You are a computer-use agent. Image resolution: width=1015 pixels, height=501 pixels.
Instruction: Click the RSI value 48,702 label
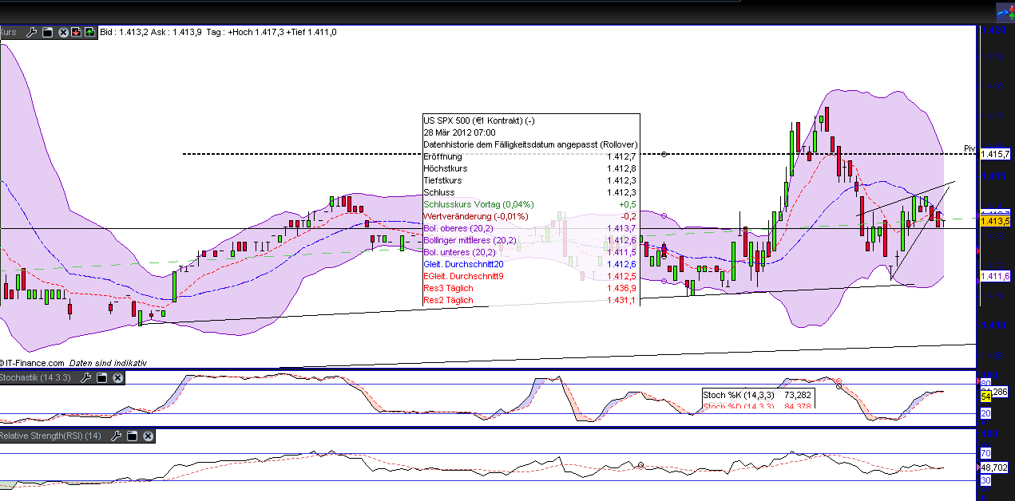[x=995, y=467]
